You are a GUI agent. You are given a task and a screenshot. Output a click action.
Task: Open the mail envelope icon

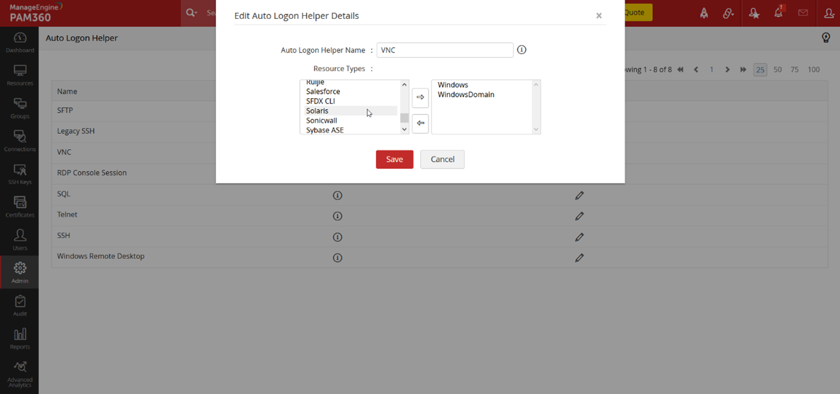[x=803, y=13]
